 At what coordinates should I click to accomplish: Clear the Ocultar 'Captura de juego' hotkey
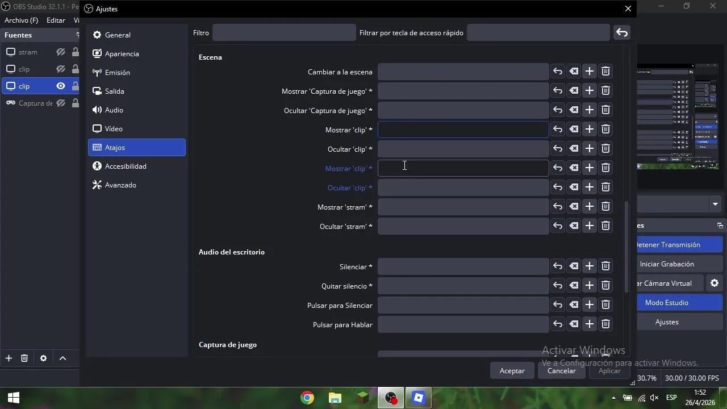574,110
